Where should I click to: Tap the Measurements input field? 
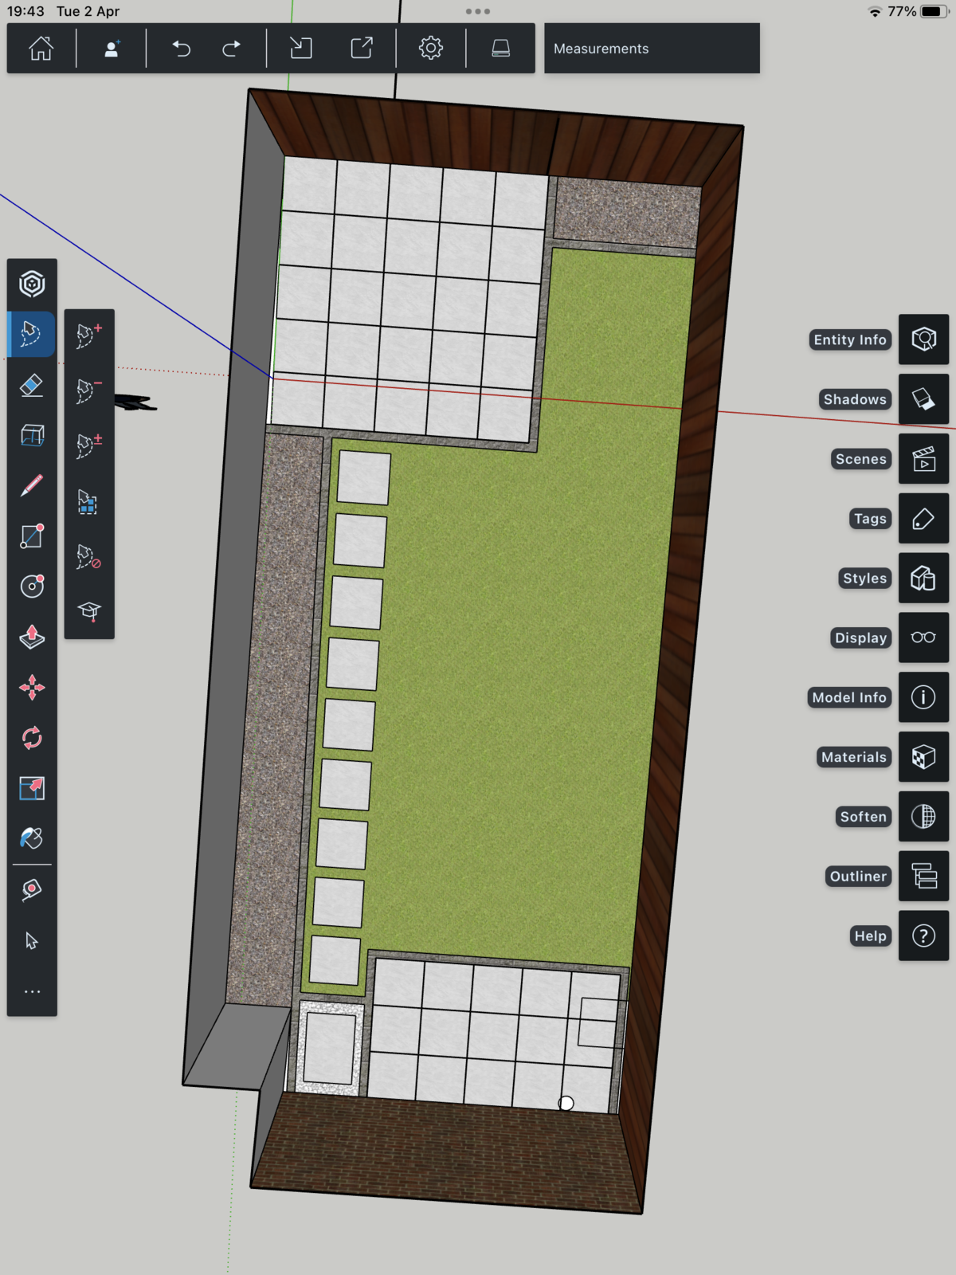[652, 49]
